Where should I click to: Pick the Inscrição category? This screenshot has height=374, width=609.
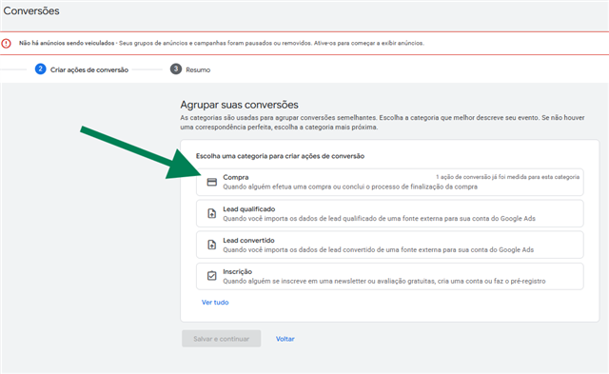click(x=389, y=276)
